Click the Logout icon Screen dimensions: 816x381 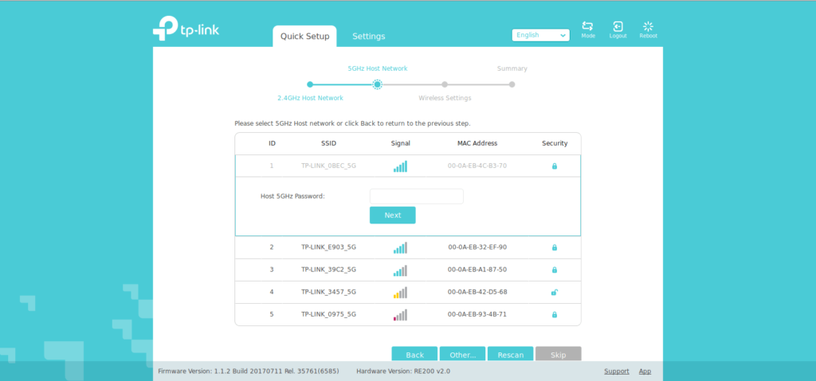click(x=618, y=27)
